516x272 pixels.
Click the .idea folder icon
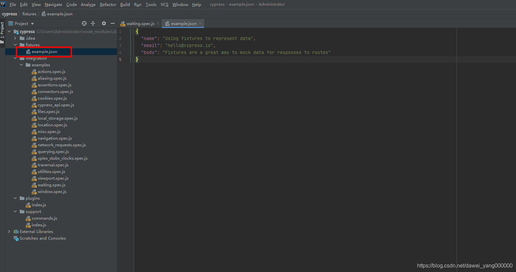coord(22,38)
